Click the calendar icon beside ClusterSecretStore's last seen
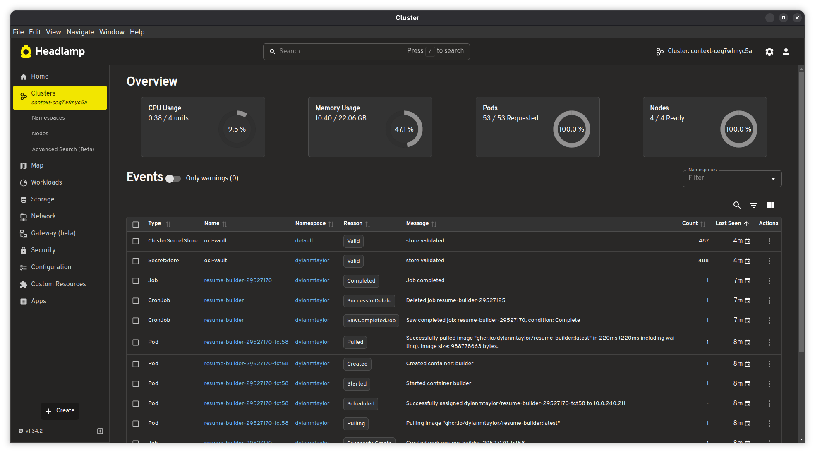Viewport: 815px width, 453px height. point(748,240)
